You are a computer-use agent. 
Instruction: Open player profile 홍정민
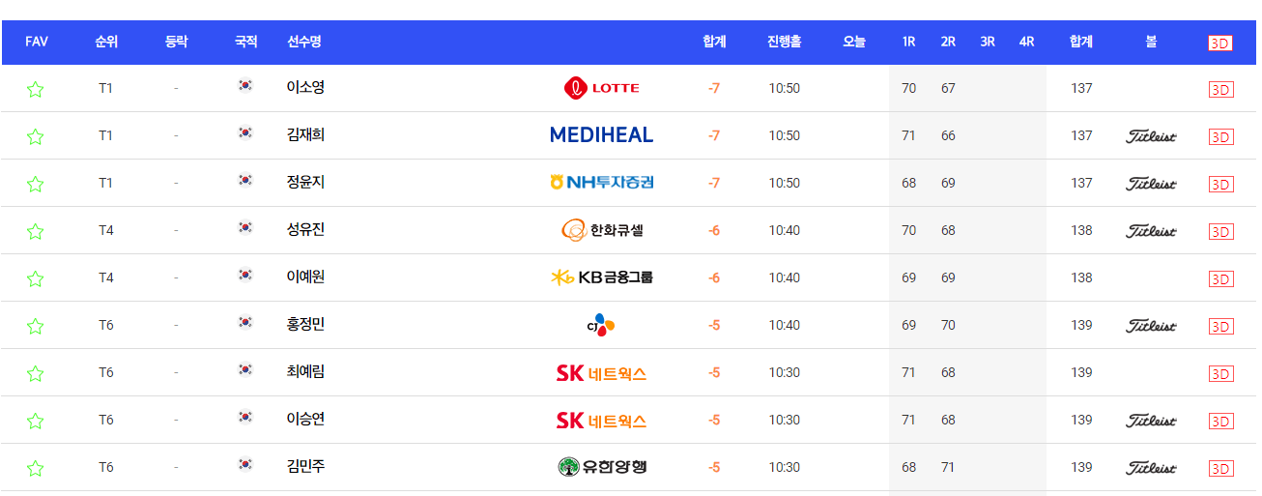coord(305,325)
